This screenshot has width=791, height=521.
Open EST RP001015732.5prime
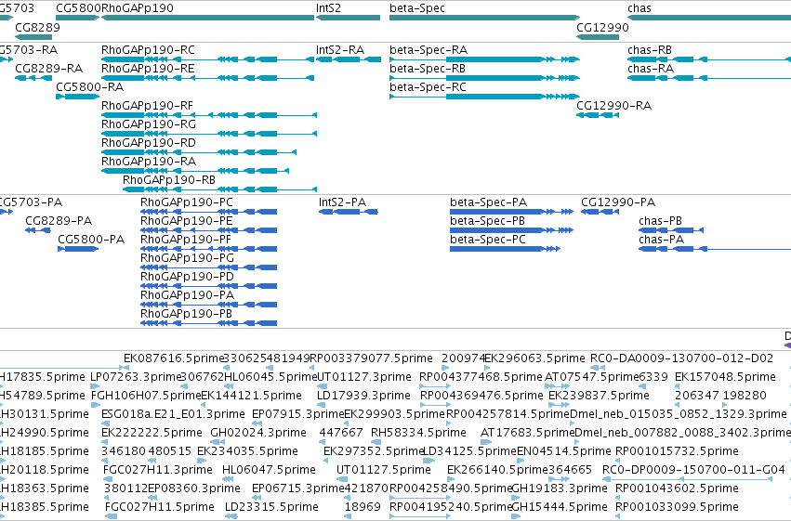pos(677,452)
